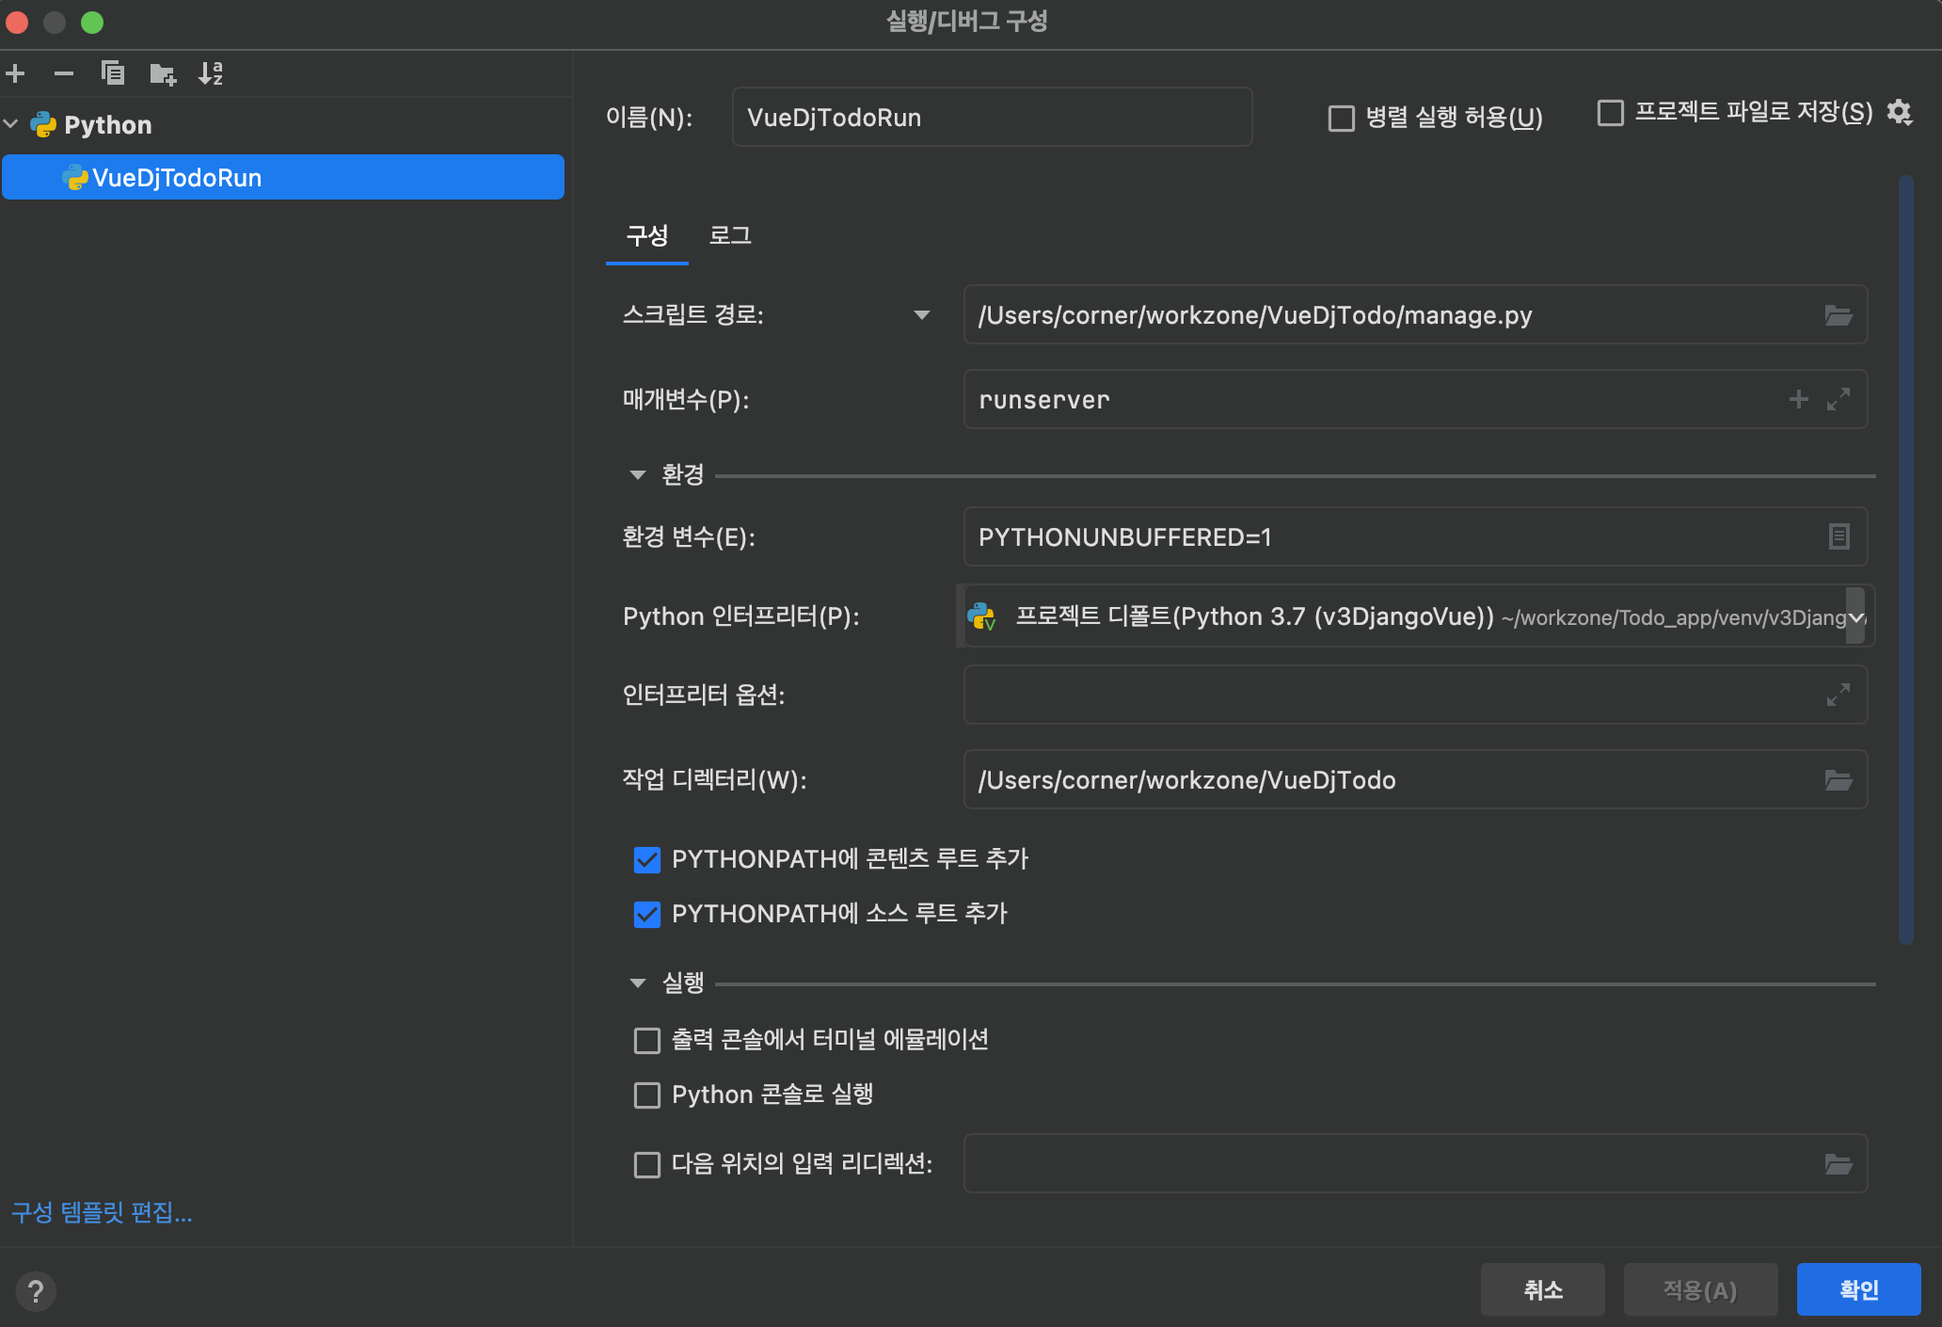
Task: Switch to the 로그 tab
Action: pos(730,235)
